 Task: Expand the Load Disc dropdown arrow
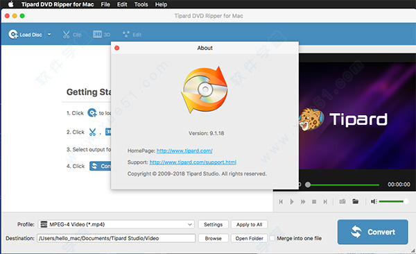pos(49,35)
